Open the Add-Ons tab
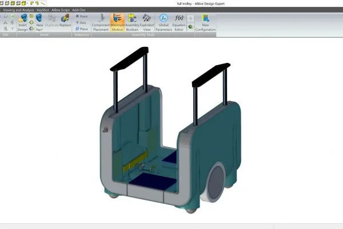343x229 pixels. click(x=79, y=10)
